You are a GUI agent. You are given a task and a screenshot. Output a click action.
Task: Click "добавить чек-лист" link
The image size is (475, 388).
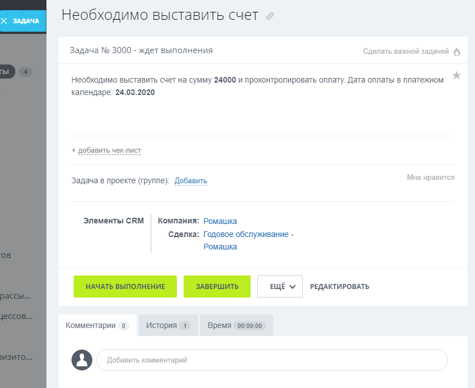pyautogui.click(x=109, y=150)
